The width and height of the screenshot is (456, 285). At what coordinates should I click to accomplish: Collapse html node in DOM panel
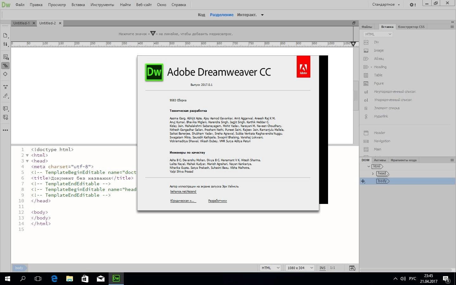click(369, 166)
